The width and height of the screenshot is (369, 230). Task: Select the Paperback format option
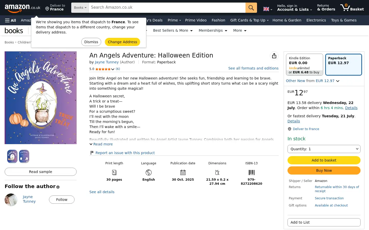point(344,65)
